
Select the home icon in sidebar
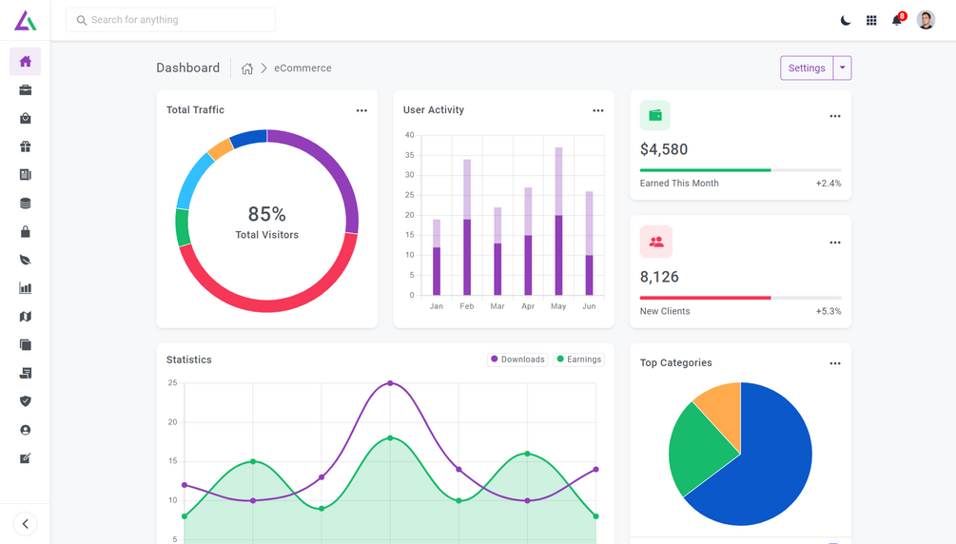coord(25,62)
